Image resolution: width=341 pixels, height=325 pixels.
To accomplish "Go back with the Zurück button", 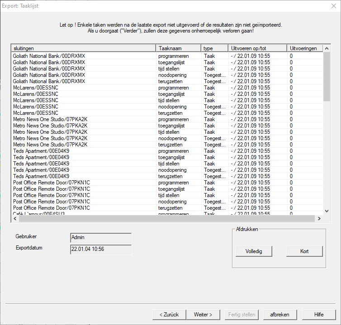I will 169,315.
